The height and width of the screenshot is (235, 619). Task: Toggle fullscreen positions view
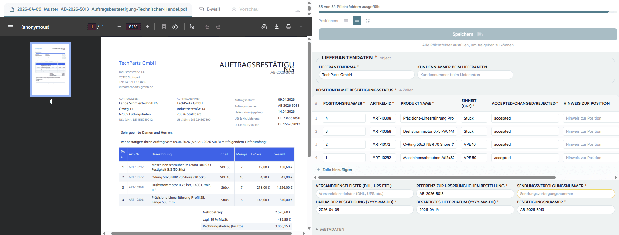(x=368, y=21)
